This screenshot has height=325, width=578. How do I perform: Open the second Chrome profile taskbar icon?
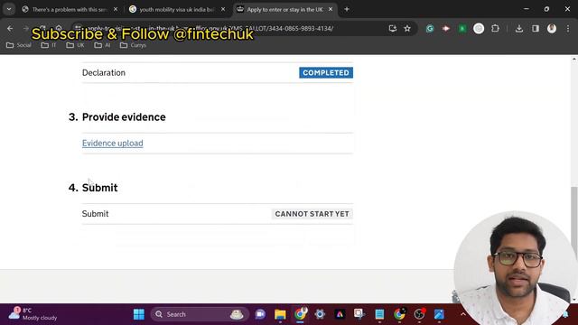click(x=399, y=314)
